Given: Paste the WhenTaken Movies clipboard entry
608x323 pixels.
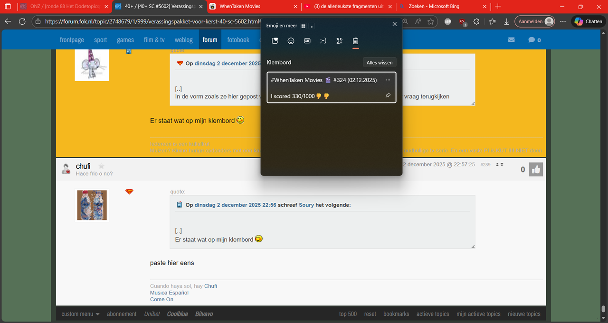Looking at the screenshot, I should coord(332,87).
